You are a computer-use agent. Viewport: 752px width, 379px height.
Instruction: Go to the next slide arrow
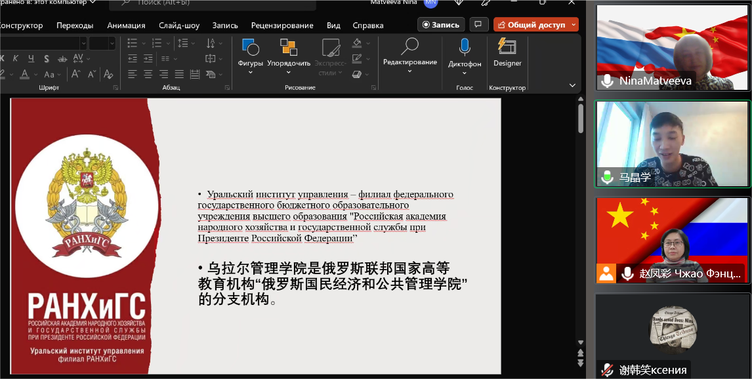click(580, 364)
